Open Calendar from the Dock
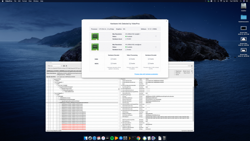Image resolution: width=250 pixels, height=141 pixels. (99, 138)
